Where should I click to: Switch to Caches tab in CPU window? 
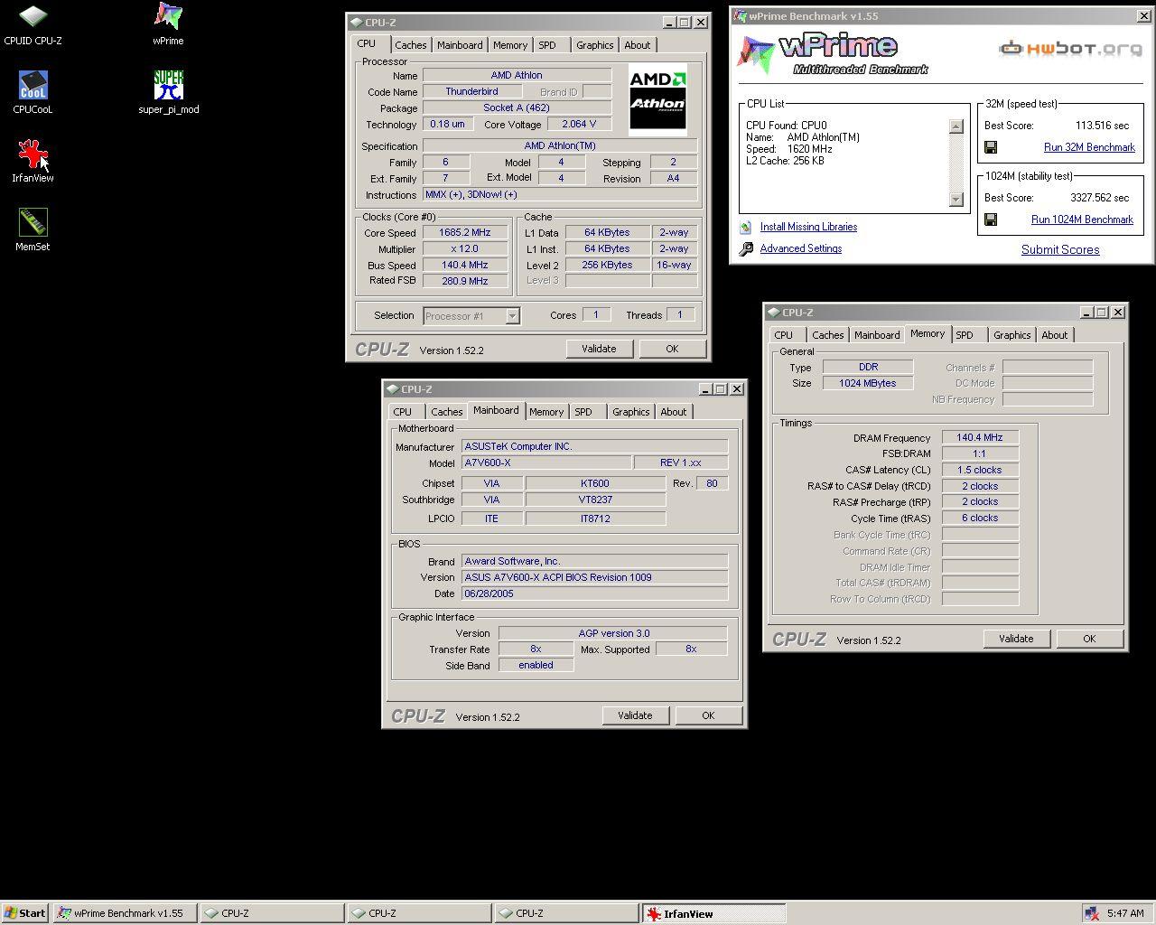410,45
